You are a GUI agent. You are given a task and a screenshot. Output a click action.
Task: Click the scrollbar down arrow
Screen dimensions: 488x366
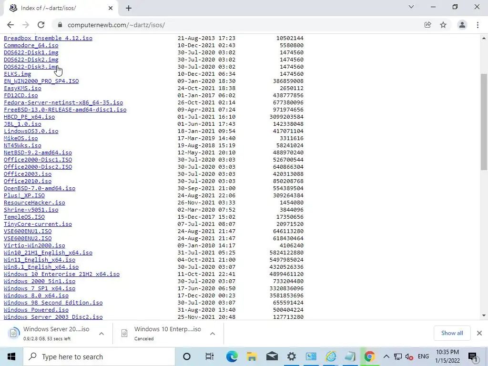484,315
